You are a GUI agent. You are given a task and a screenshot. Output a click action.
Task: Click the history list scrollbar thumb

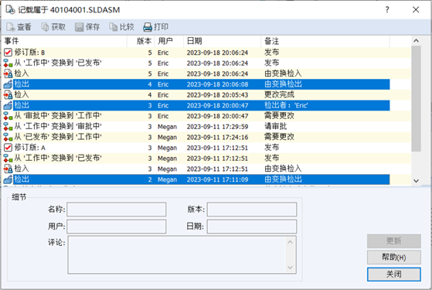coord(416,98)
